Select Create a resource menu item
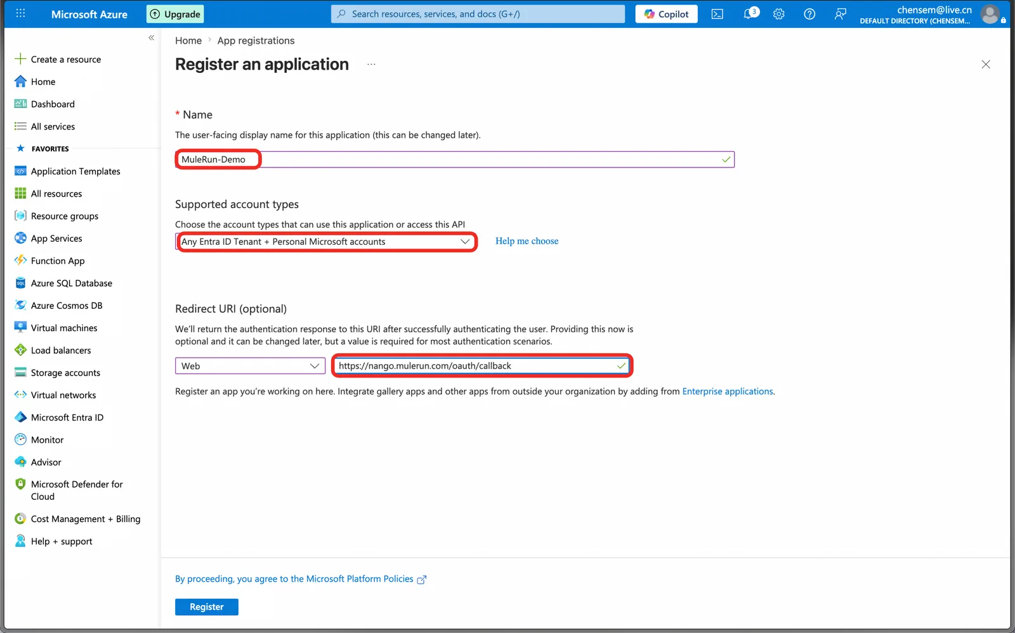The image size is (1015, 633). (x=66, y=59)
